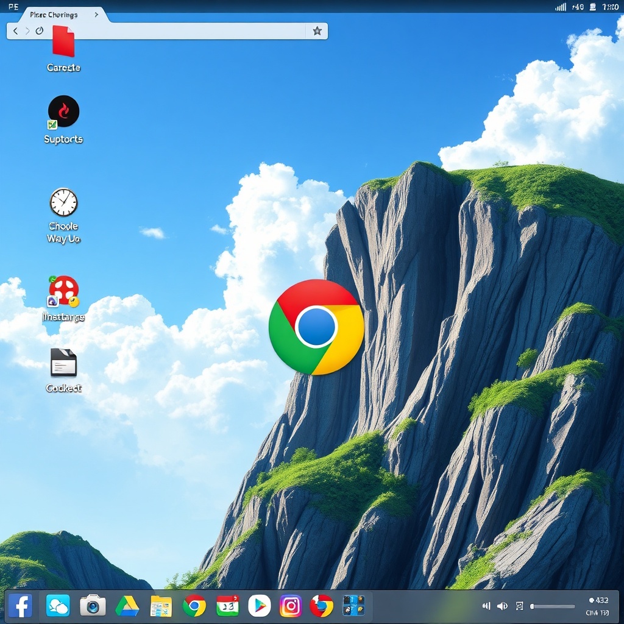Open Google Drive from the taskbar
This screenshot has width=624, height=624.
(x=127, y=606)
